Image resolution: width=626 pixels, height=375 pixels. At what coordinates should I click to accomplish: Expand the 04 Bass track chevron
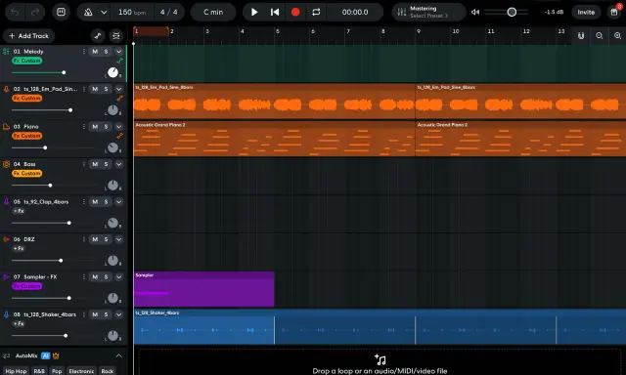[x=118, y=164]
